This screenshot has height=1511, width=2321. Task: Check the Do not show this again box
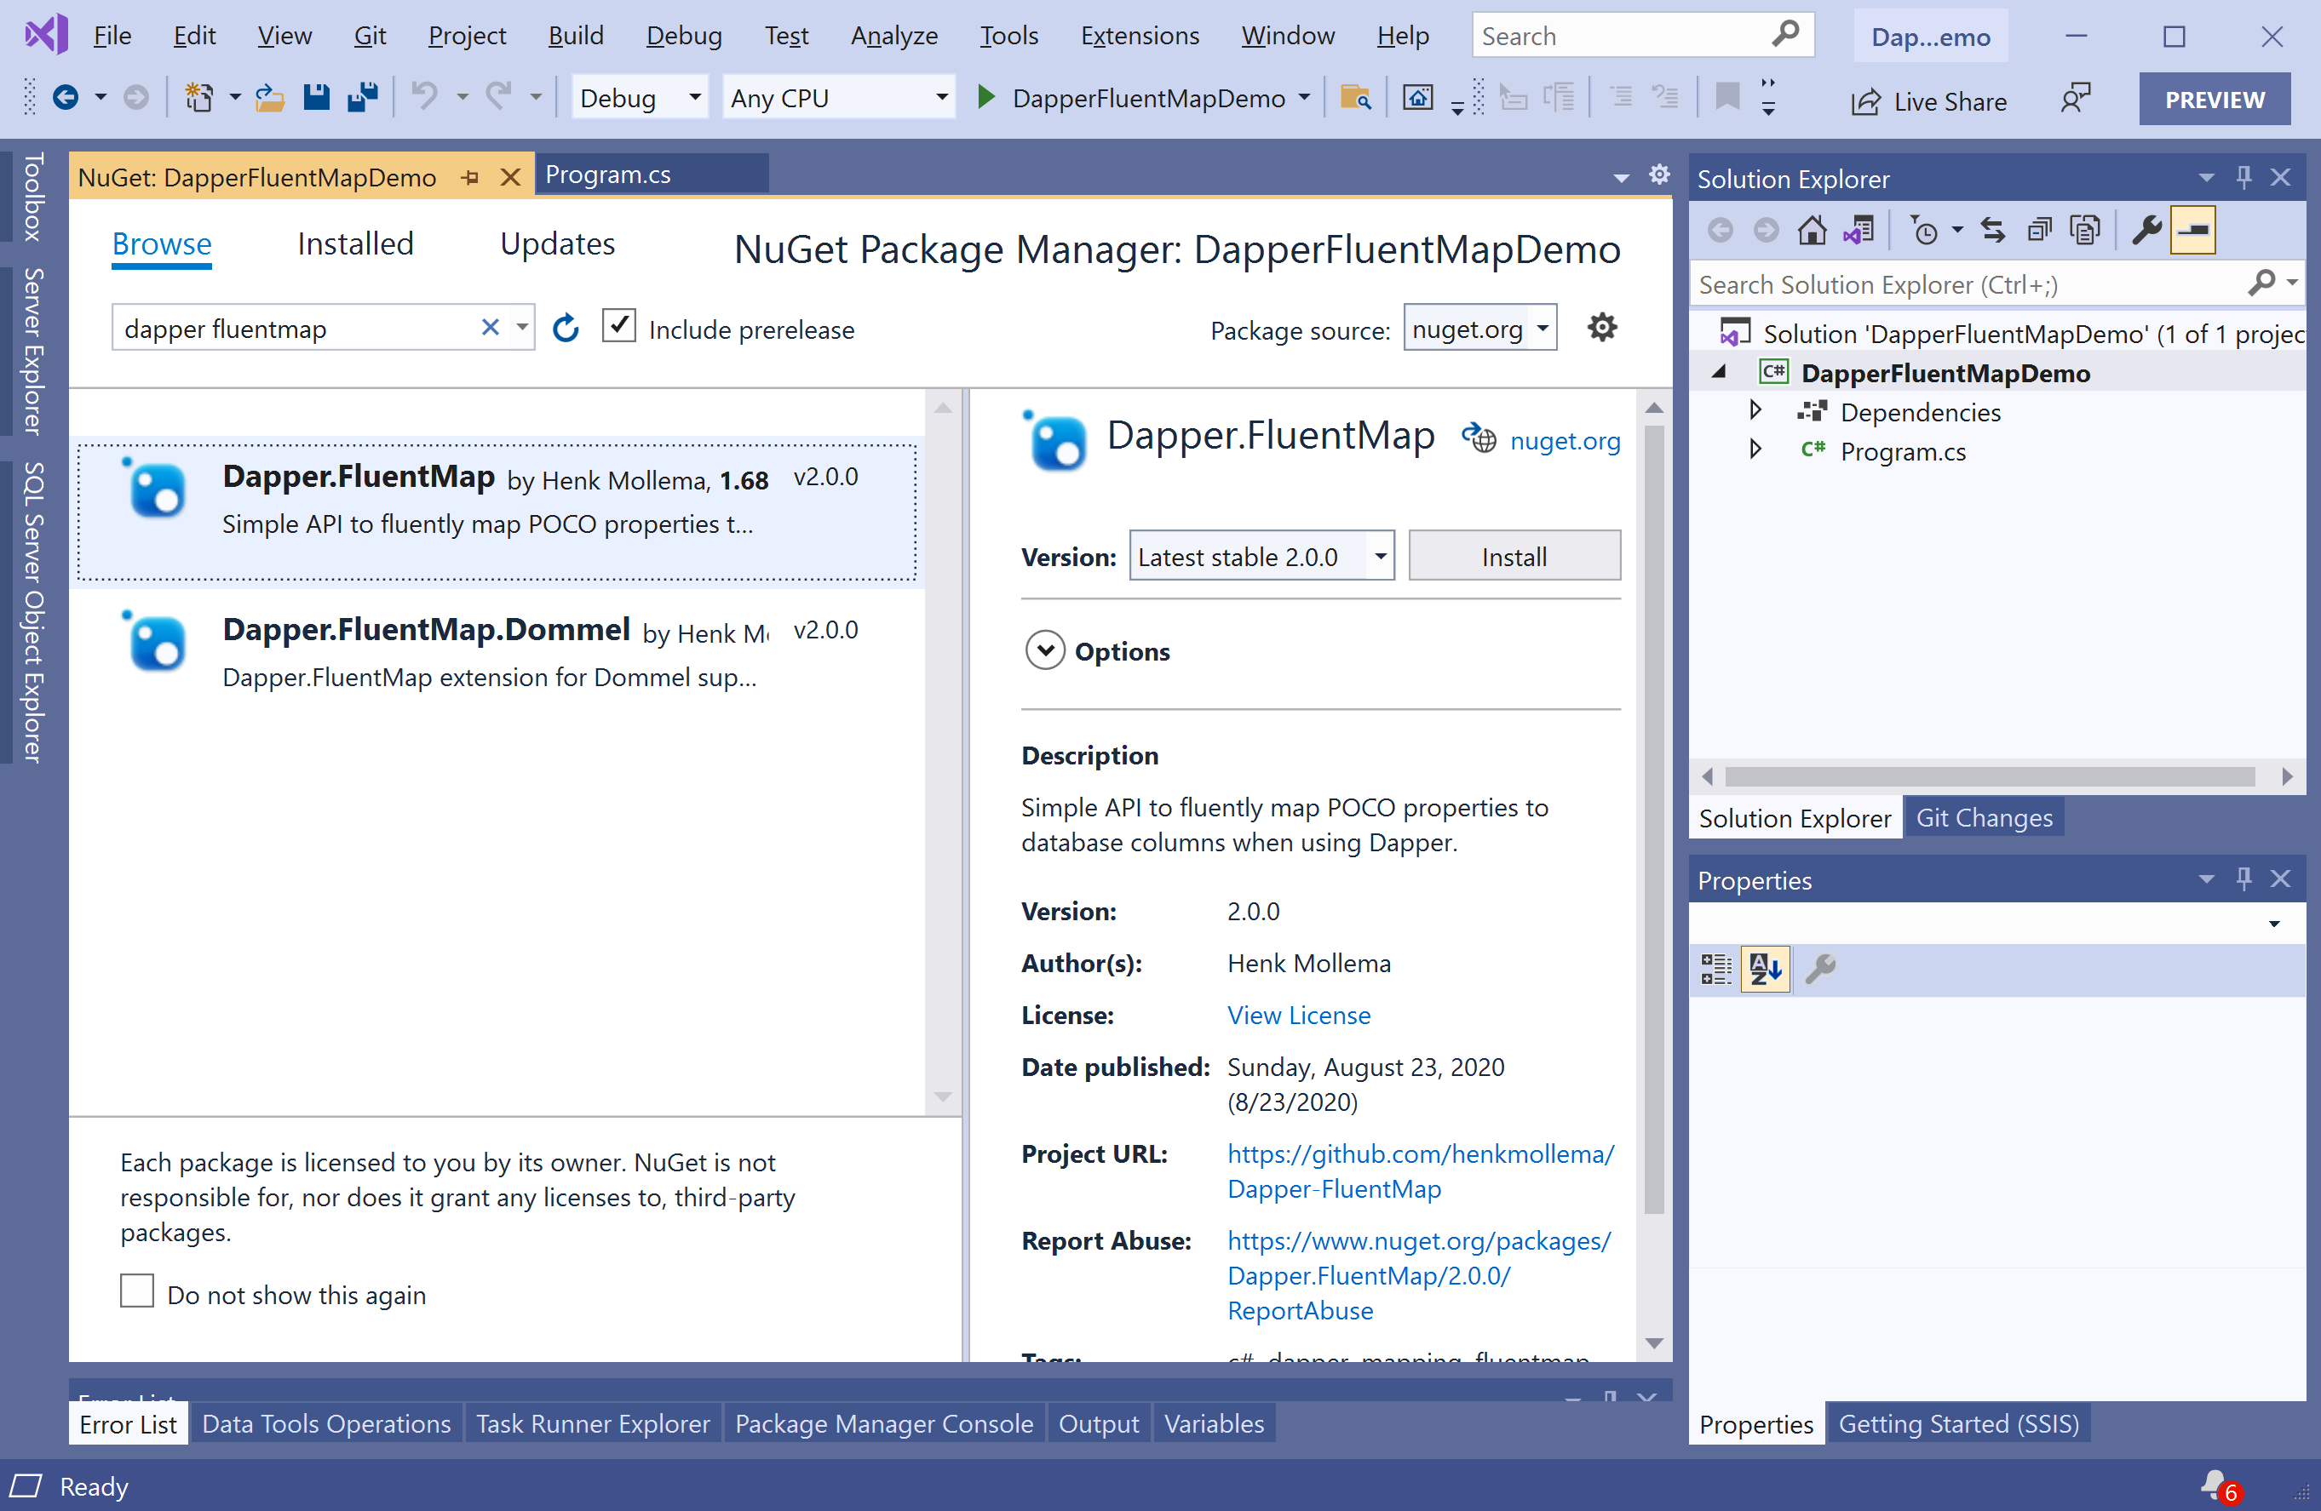[137, 1291]
